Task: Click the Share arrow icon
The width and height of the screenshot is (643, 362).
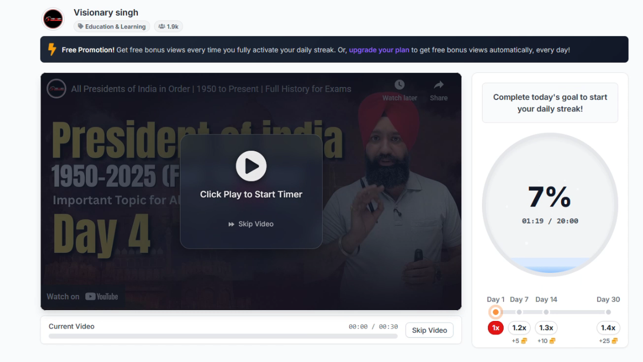Action: pos(439,85)
